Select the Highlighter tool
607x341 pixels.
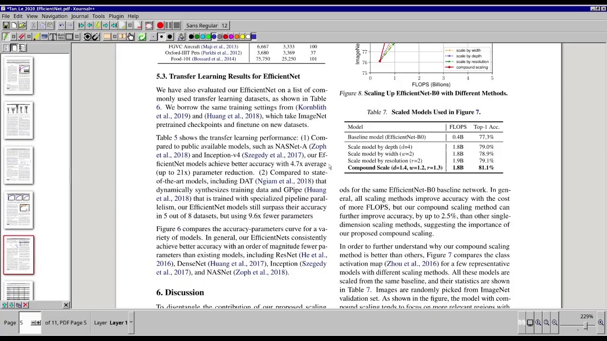point(37,36)
